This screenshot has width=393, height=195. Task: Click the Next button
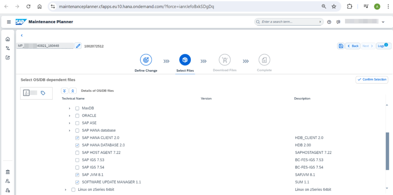368,46
